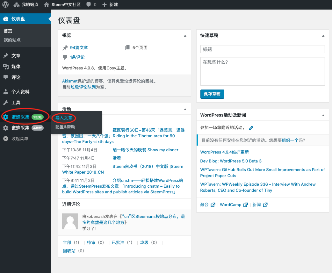Click the 在想些什么? draft content box

pyautogui.click(x=263, y=71)
